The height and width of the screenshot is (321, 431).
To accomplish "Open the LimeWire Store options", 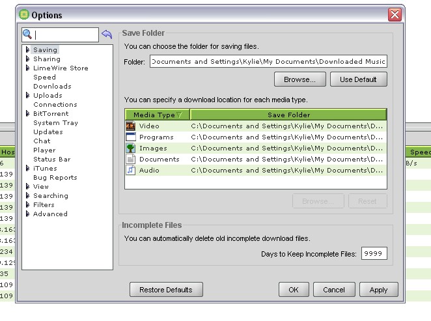I will coord(61,68).
